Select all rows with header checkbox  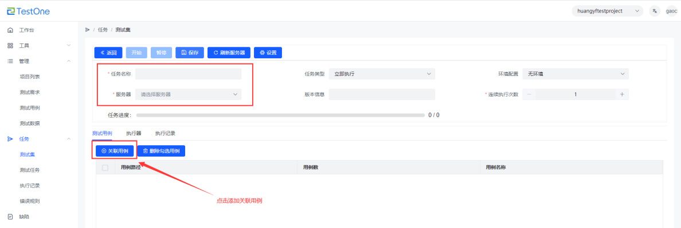point(105,167)
